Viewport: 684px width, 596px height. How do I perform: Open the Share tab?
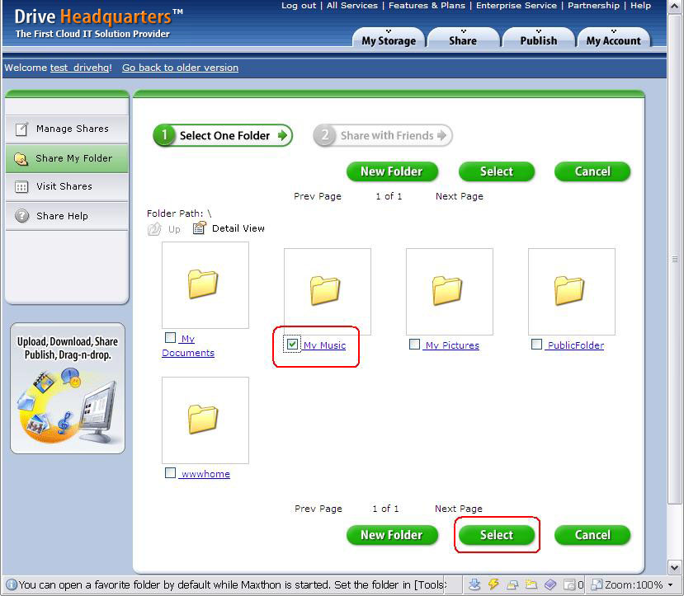462,40
